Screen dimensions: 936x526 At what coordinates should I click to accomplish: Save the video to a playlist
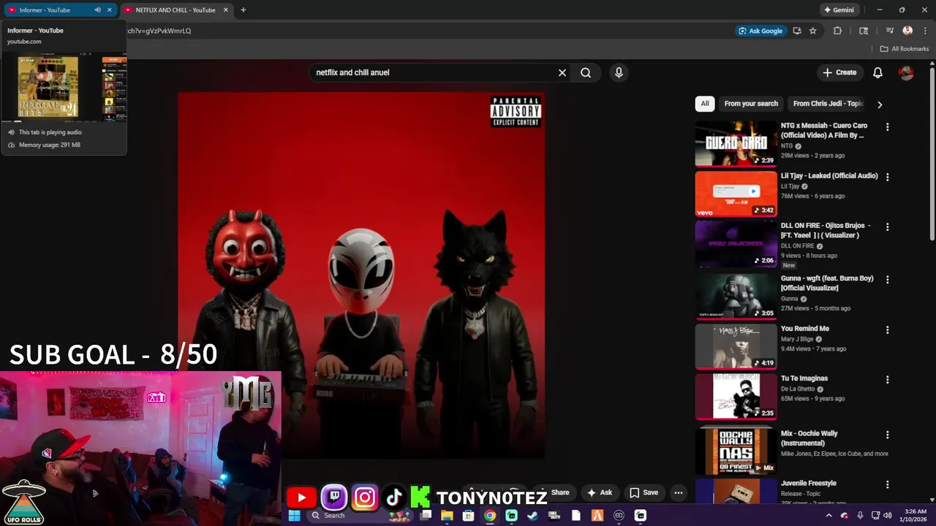pyautogui.click(x=644, y=492)
